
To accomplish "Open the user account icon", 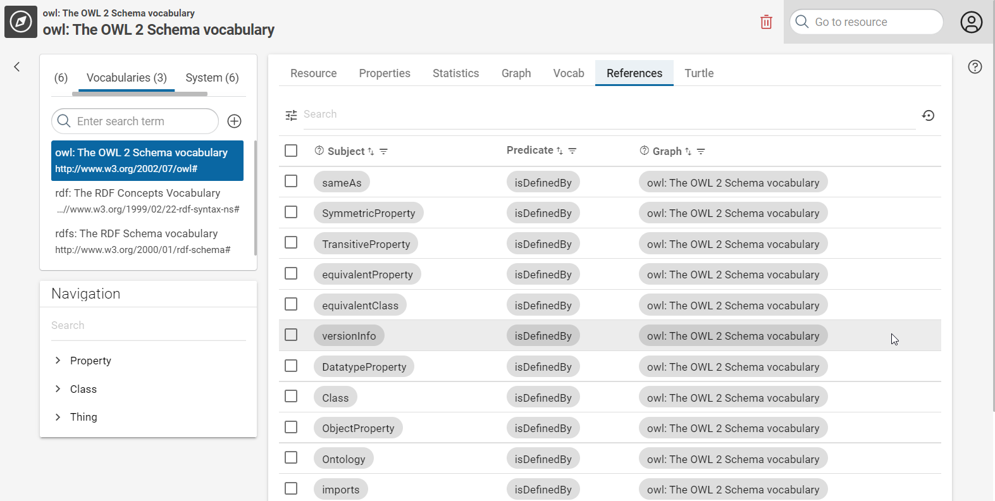I will tap(971, 22).
